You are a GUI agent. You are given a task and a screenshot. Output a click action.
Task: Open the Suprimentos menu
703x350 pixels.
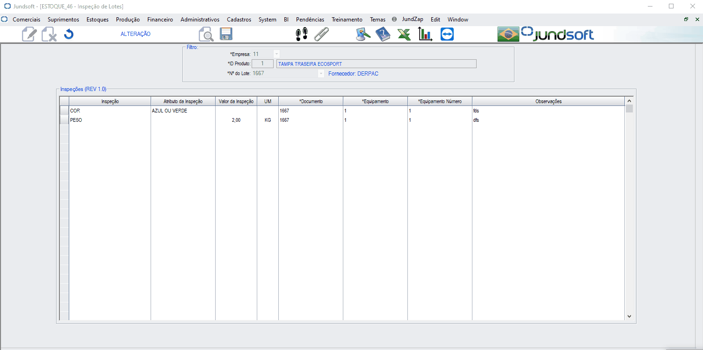pyautogui.click(x=63, y=20)
